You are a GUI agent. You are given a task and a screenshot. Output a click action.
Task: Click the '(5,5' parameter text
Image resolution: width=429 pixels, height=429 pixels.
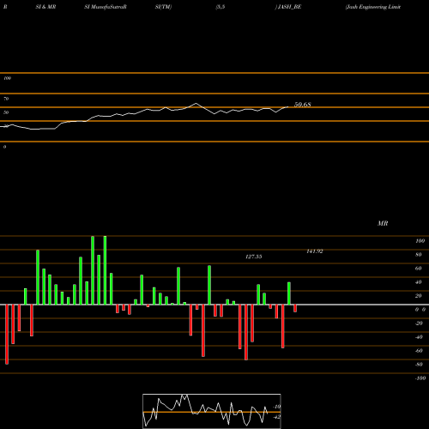point(221,7)
